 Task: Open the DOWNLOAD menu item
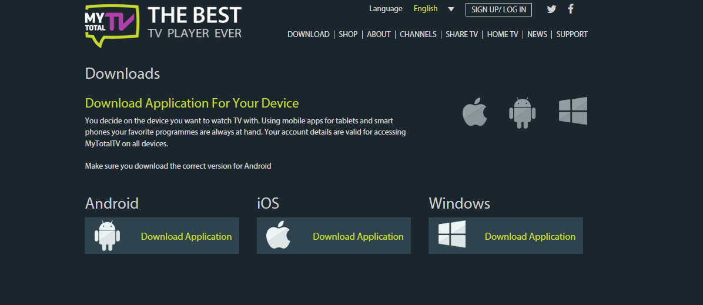coord(309,35)
